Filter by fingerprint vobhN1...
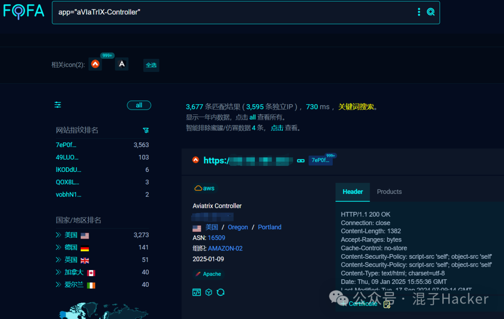Image resolution: width=504 pixels, height=319 pixels. 69,195
